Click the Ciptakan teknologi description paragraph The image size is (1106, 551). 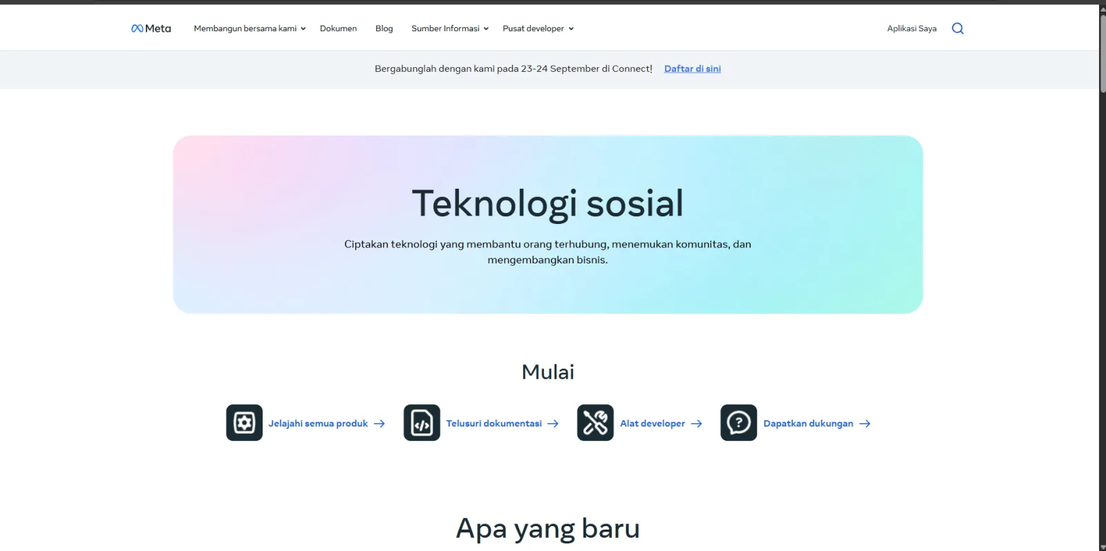547,252
